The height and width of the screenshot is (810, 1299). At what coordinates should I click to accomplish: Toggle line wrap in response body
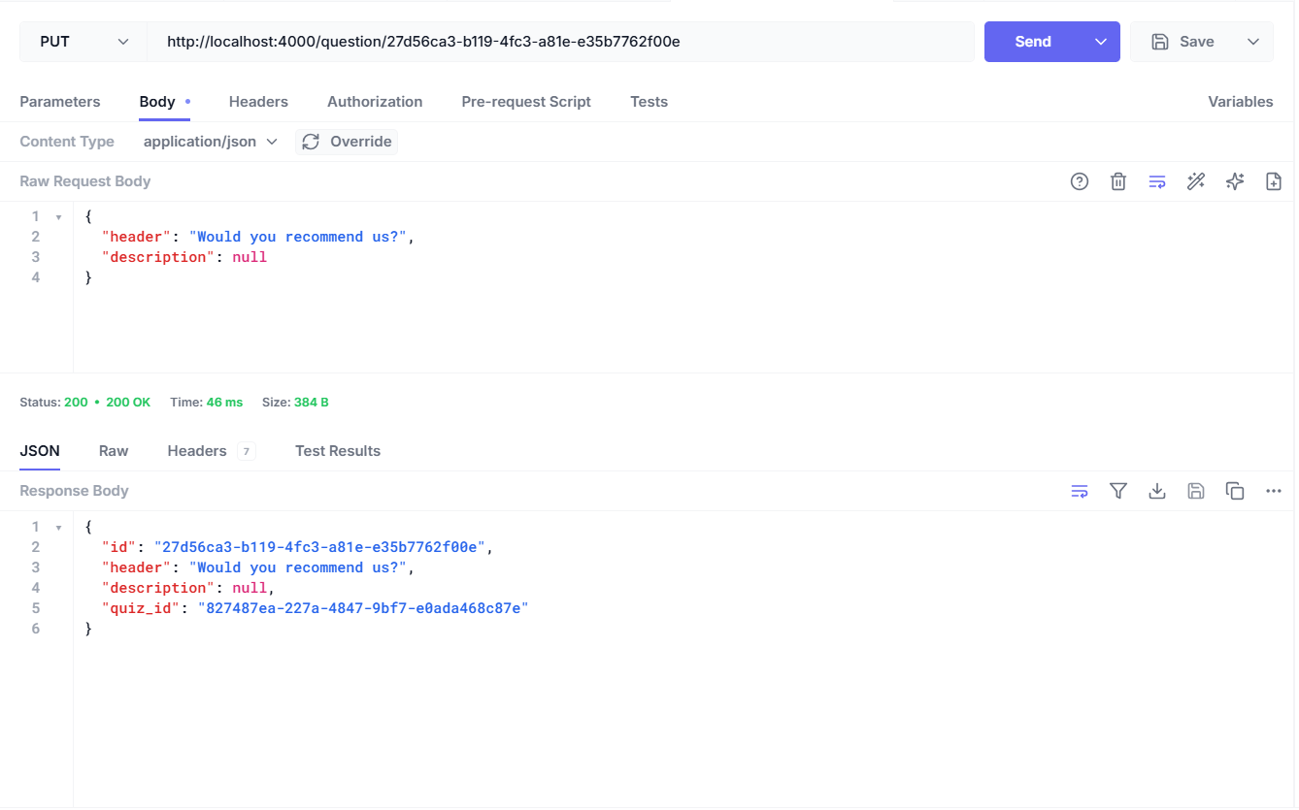pos(1079,491)
